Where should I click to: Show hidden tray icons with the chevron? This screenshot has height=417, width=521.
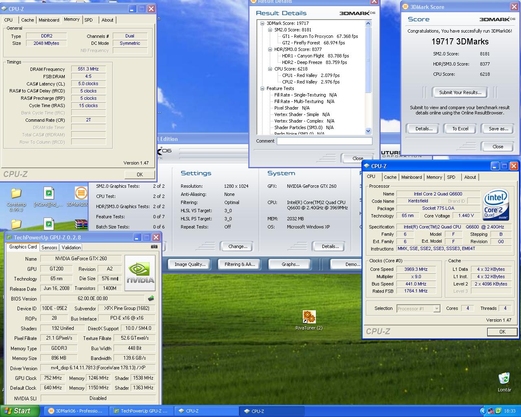click(483, 411)
